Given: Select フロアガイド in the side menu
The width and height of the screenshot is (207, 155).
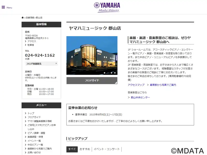Looking at the screenshot, I should [x=34, y=117].
